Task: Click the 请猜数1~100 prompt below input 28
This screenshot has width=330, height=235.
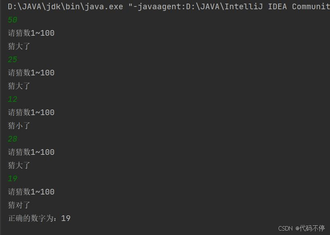Action: coord(31,152)
